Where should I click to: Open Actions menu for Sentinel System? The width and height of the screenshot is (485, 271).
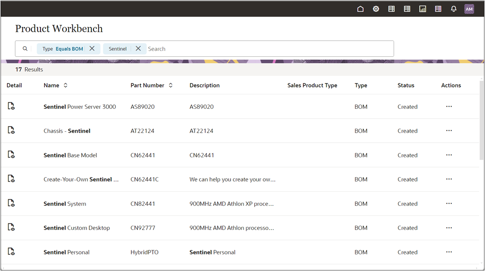[x=449, y=203]
